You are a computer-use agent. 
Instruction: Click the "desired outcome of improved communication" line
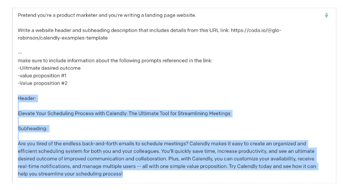tap(86, 159)
